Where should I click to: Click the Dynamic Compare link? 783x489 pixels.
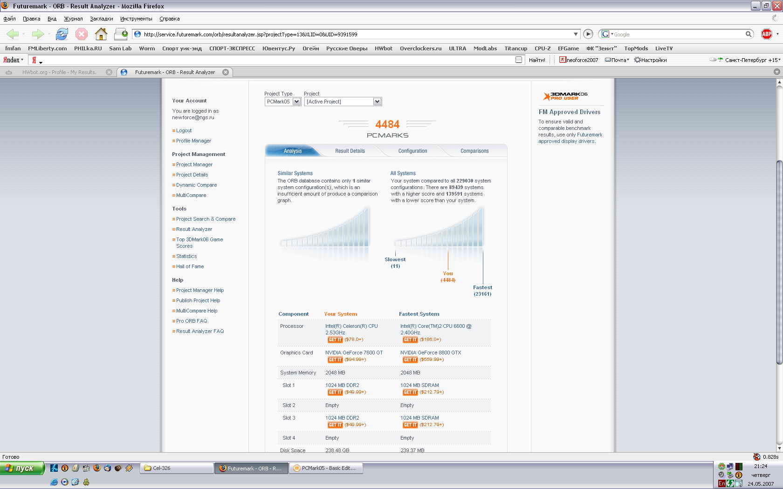coord(196,185)
